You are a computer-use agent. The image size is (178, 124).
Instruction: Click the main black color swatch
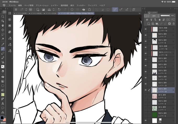[2, 118]
